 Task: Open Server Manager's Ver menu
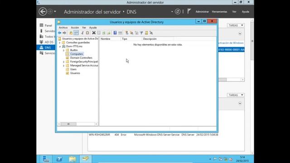pyautogui.click(x=234, y=12)
